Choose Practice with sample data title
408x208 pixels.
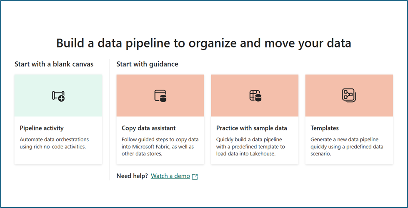pos(252,128)
